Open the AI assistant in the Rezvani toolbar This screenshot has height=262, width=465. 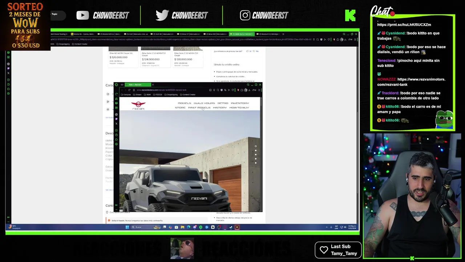[x=254, y=90]
